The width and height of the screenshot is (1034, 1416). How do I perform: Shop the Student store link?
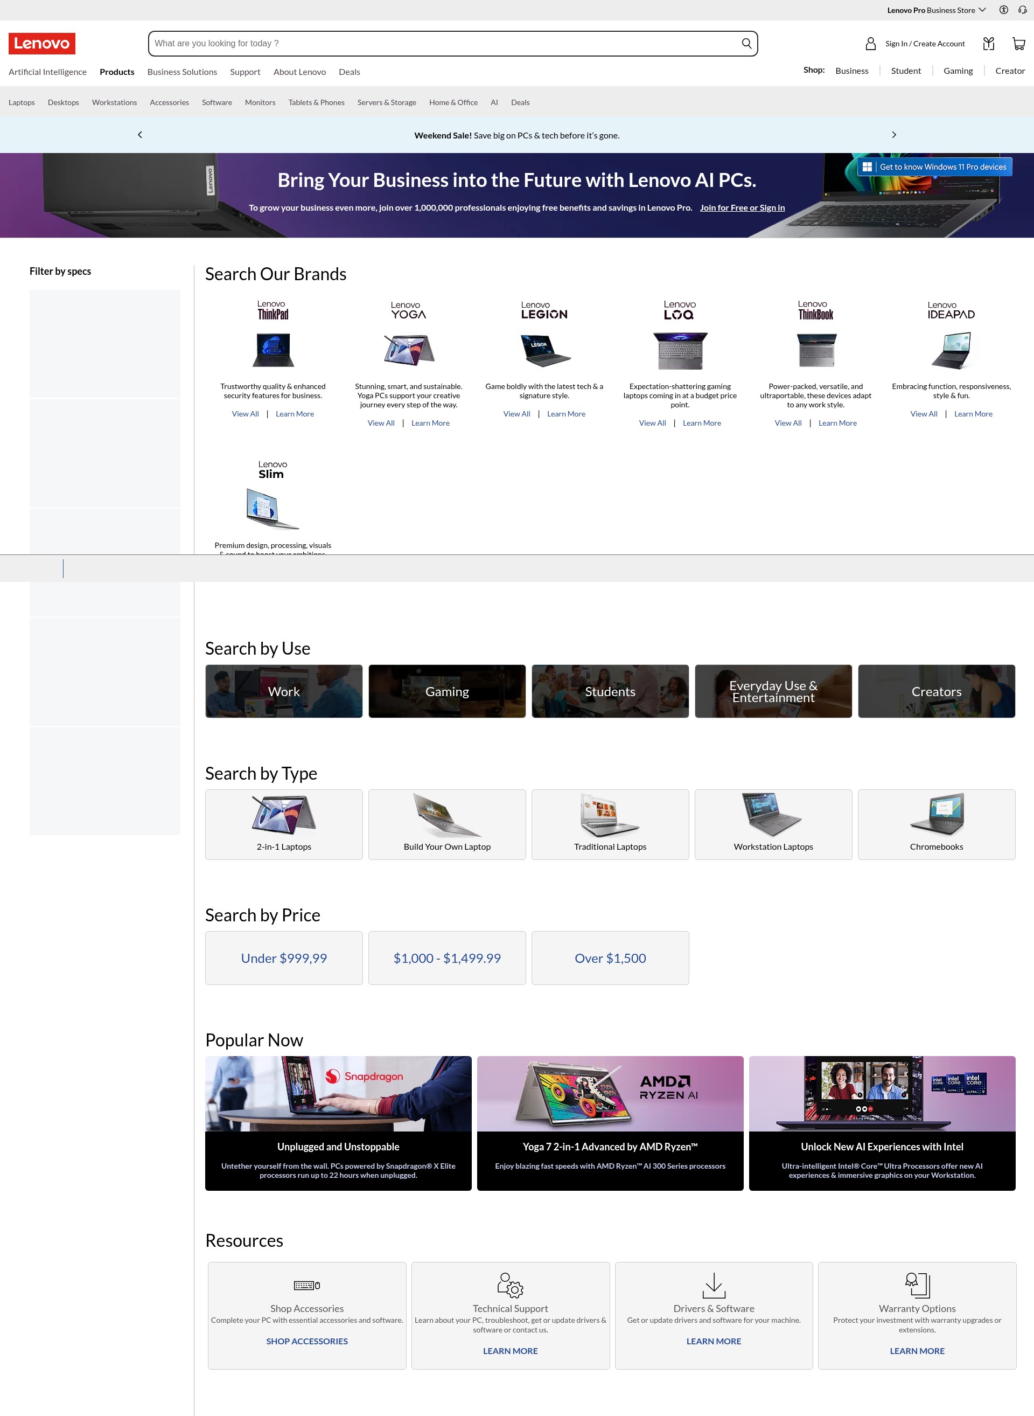tap(906, 71)
